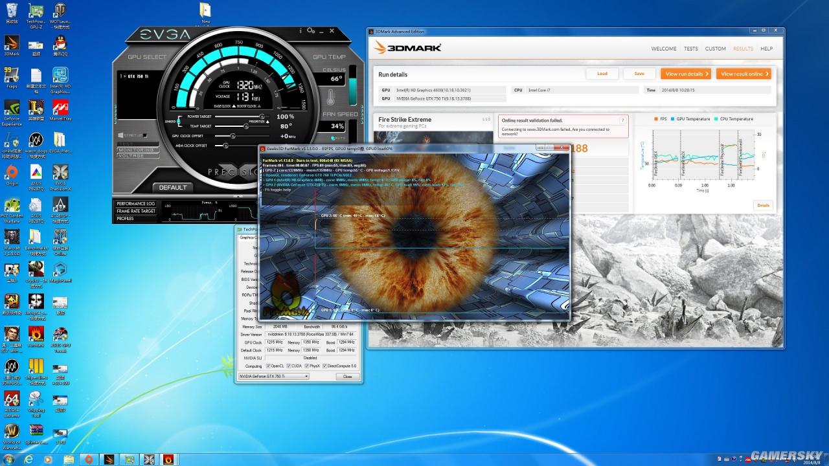Open the QQ penguin desktop icon
The width and height of the screenshot is (829, 466).
[60, 45]
